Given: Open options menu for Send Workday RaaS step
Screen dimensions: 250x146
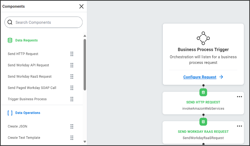Looking at the screenshot, I should coord(239,126).
